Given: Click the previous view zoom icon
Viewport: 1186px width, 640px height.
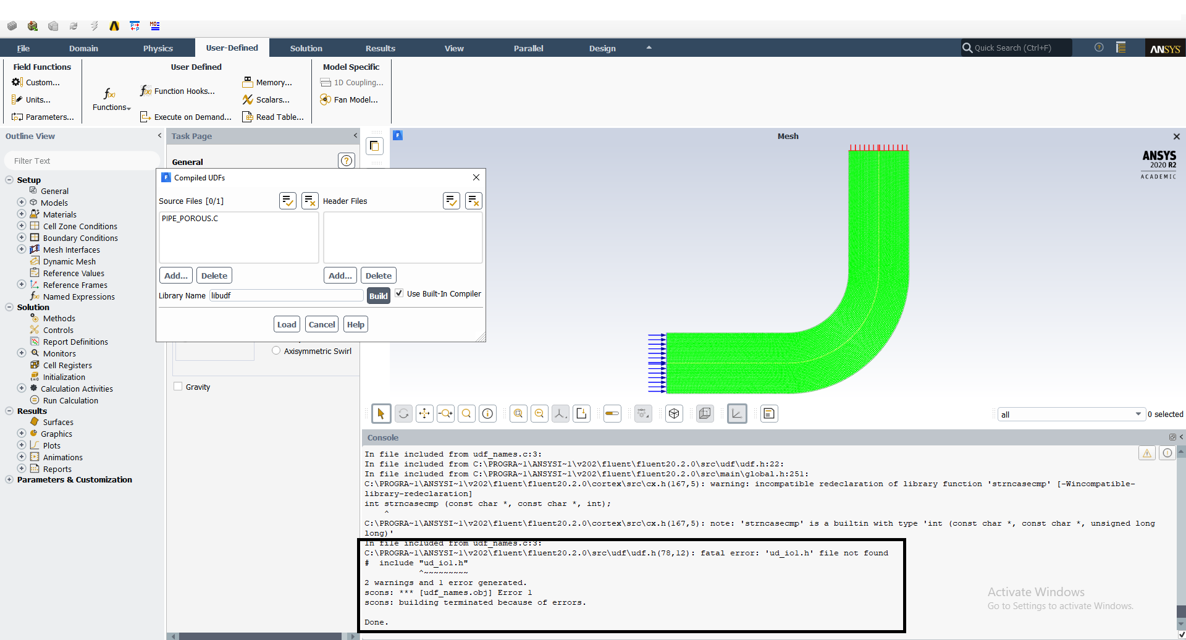Looking at the screenshot, I should (539, 414).
